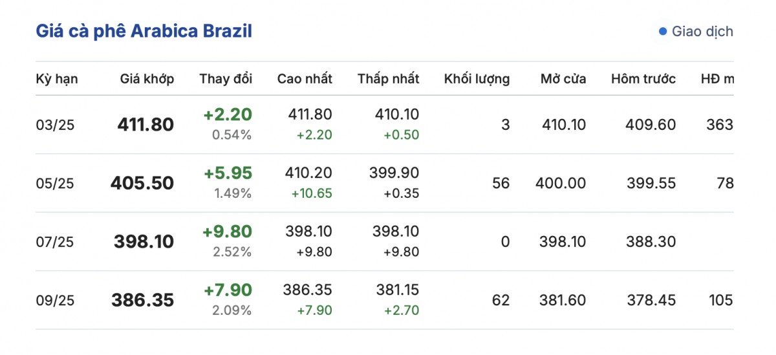This screenshot has height=355, width=776.
Task: Click the 386.35 matched price
Action: click(x=143, y=301)
